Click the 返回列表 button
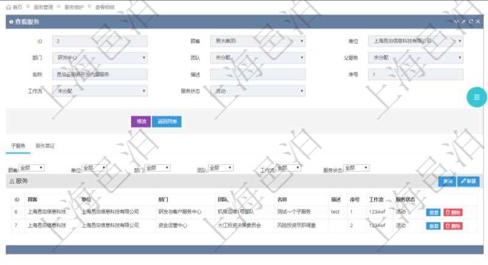 coord(166,121)
